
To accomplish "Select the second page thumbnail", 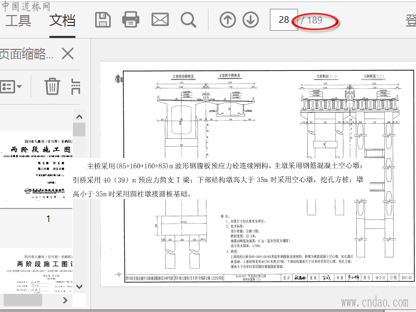I will (36, 270).
